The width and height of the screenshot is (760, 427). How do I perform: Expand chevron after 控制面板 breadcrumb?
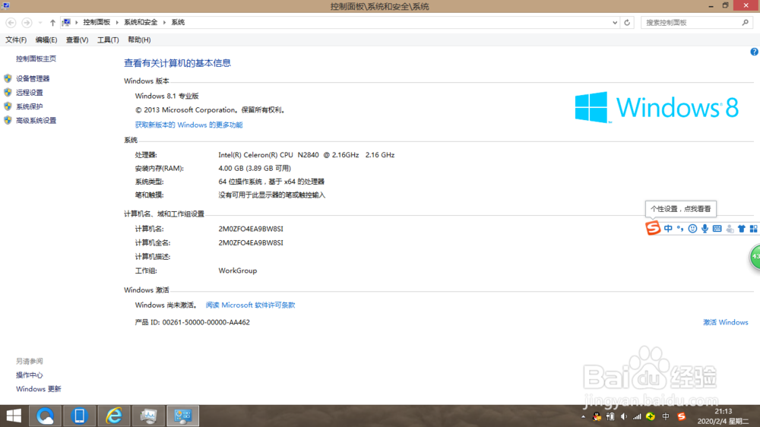coord(117,22)
